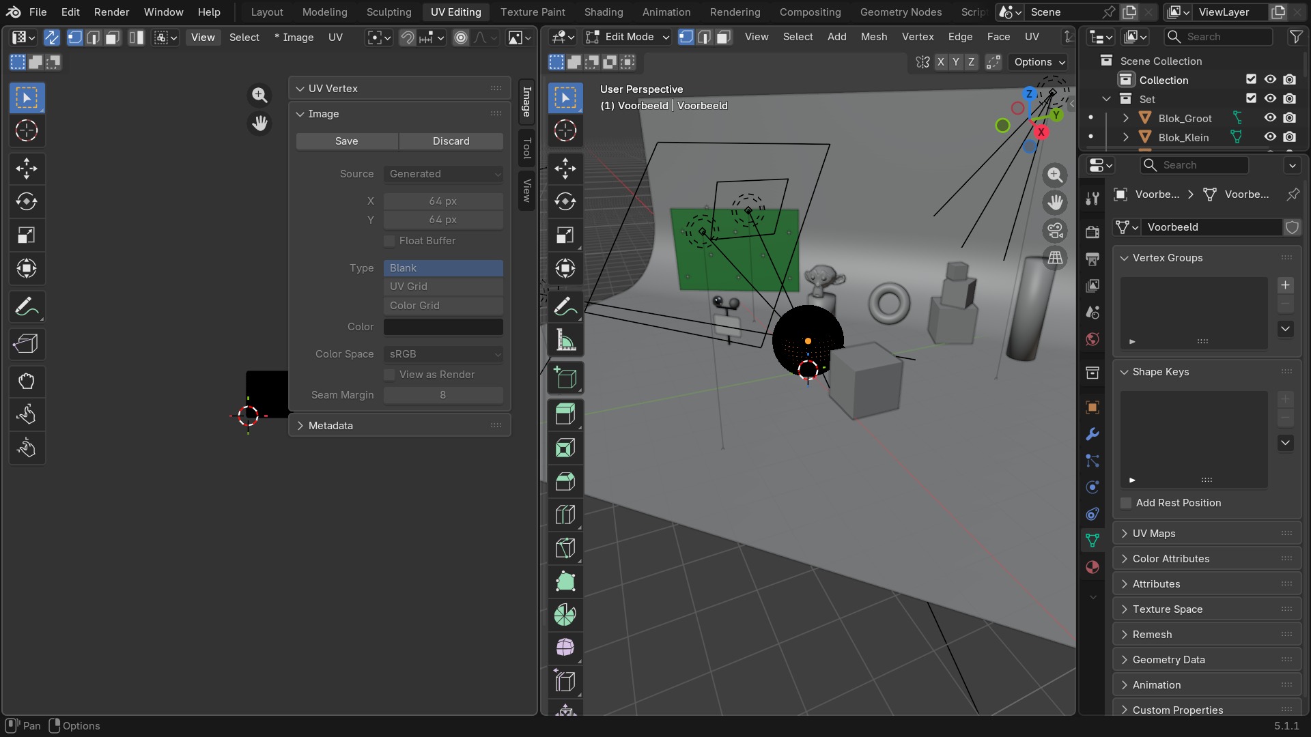This screenshot has width=1311, height=737.
Task: Expand the UV Maps panel
Action: pos(1125,534)
